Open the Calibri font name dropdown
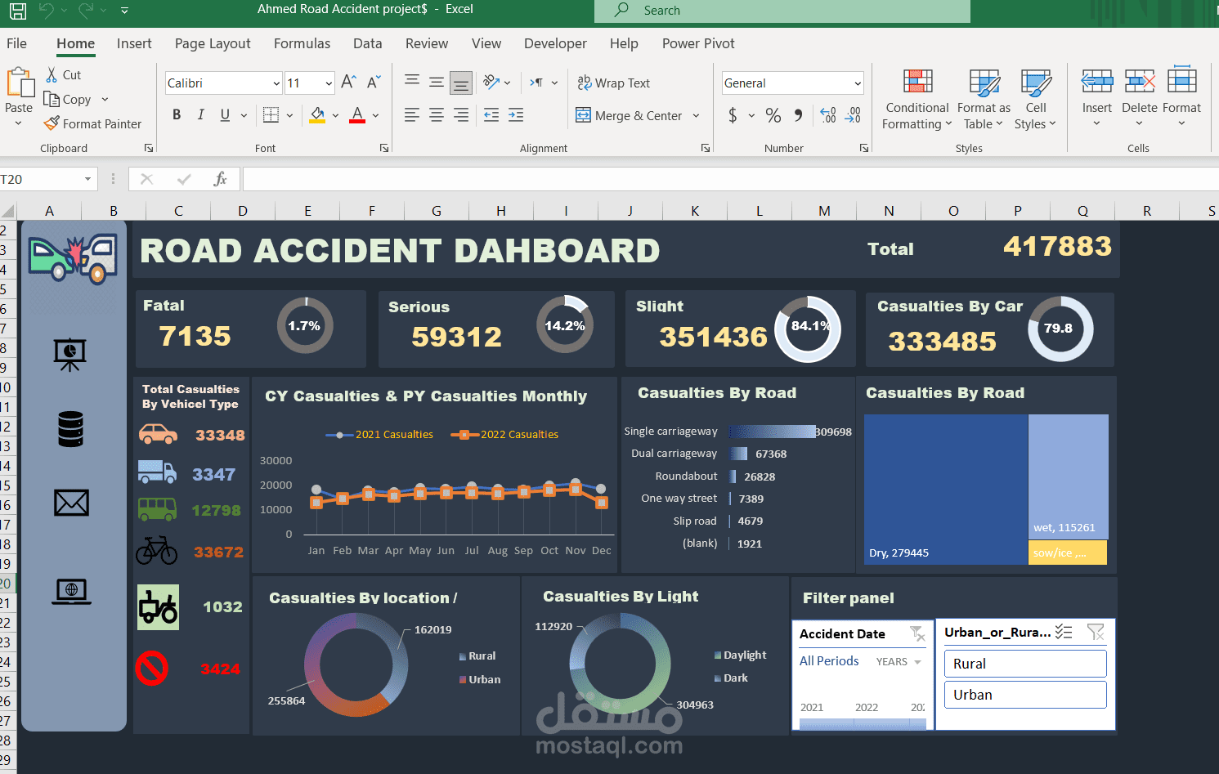 tap(276, 83)
